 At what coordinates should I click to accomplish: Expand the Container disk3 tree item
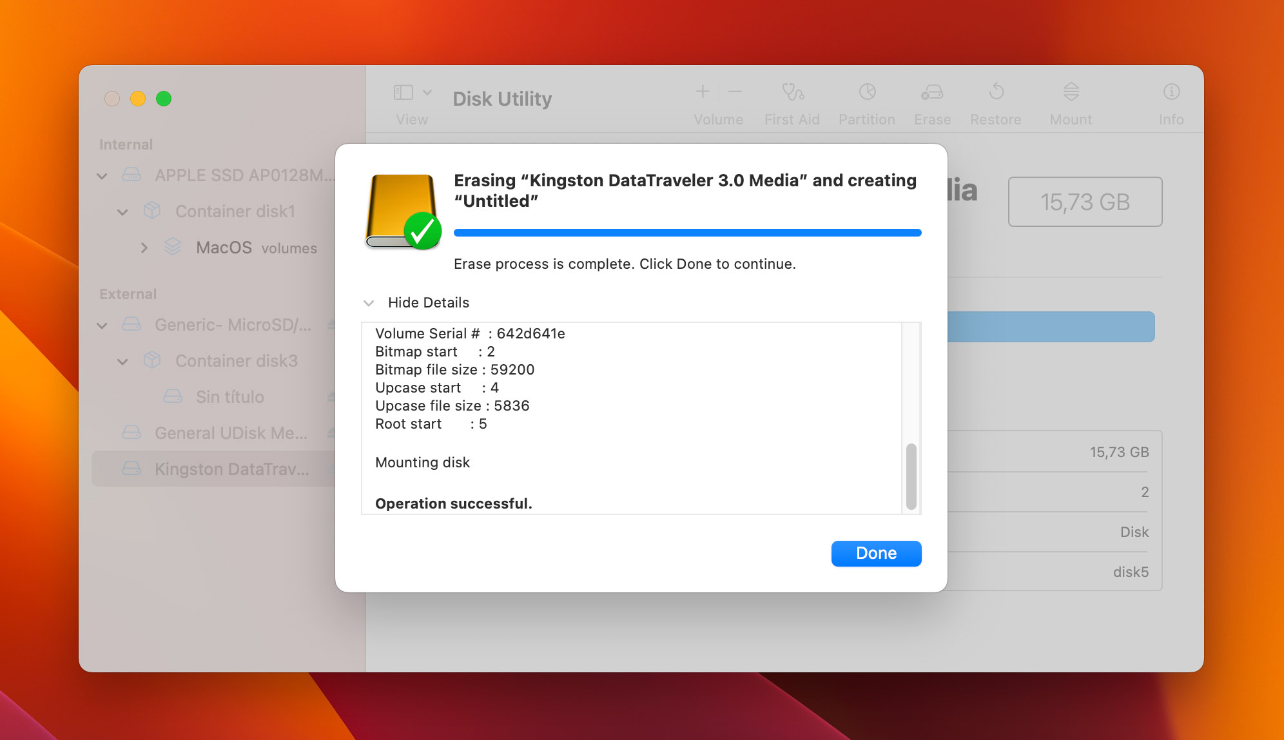(x=124, y=360)
